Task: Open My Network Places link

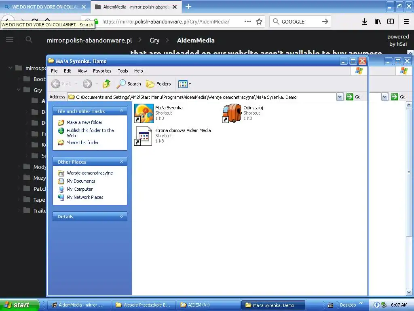Action: coord(85,197)
